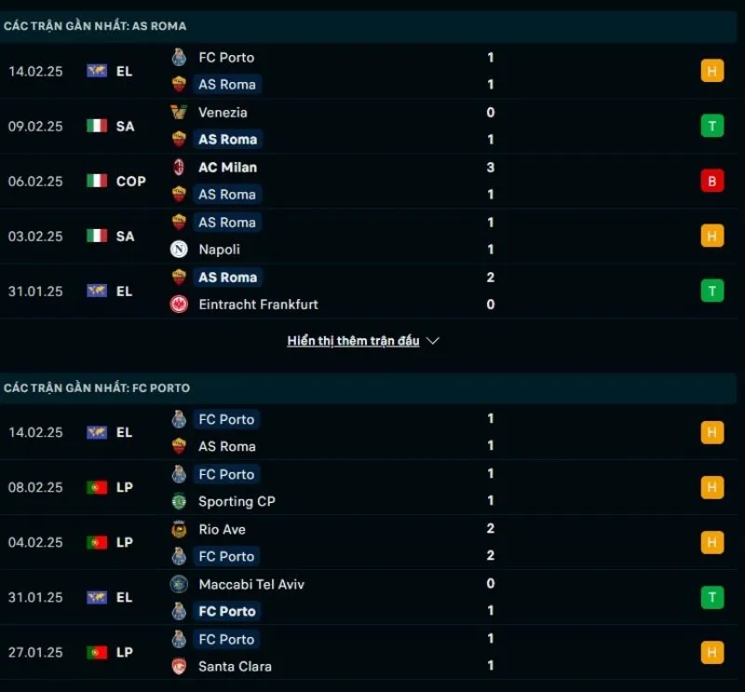Click green T badge for Venezia match
Image resolution: width=745 pixels, height=692 pixels.
point(712,126)
